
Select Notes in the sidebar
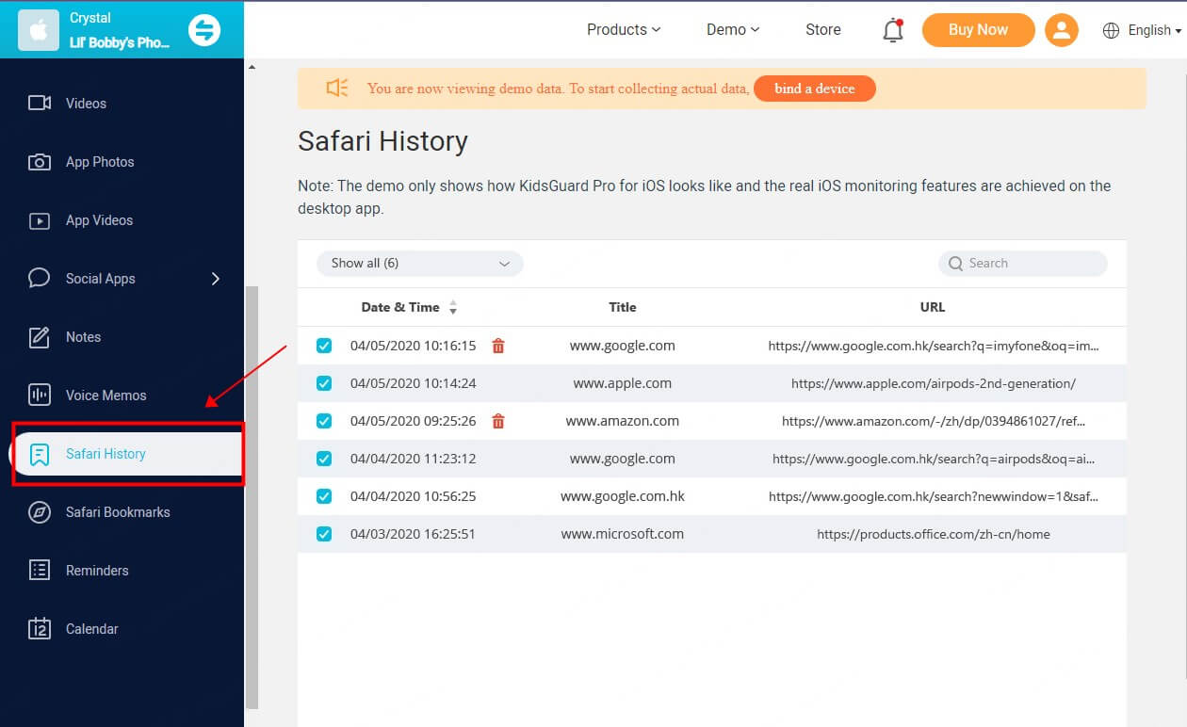click(x=83, y=337)
